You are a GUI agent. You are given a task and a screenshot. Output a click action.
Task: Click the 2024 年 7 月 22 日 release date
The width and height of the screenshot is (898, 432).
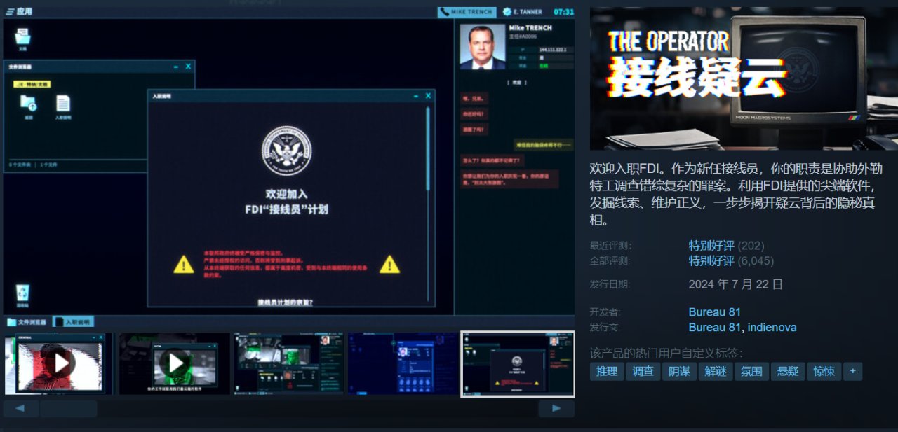point(736,284)
